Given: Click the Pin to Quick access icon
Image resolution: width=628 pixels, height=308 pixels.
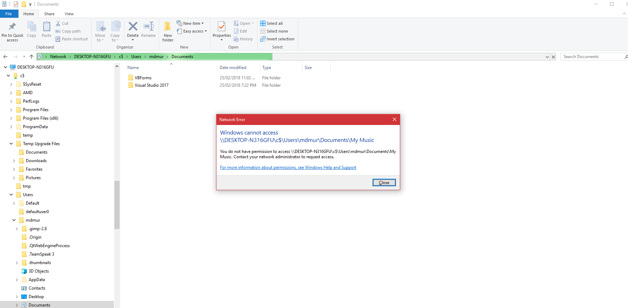Looking at the screenshot, I should (x=12, y=27).
